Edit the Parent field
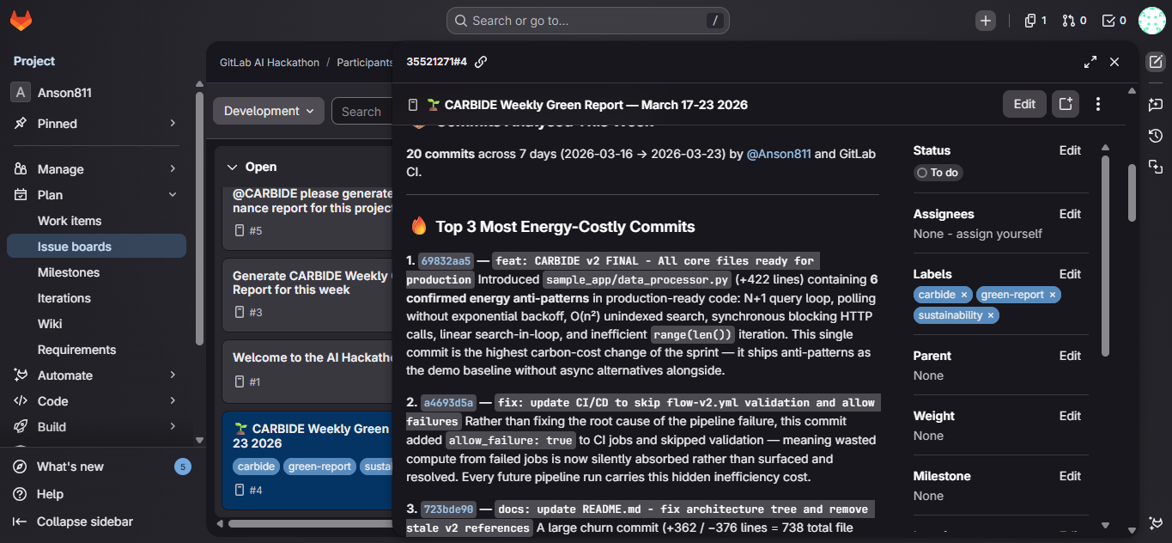 [x=1070, y=356]
